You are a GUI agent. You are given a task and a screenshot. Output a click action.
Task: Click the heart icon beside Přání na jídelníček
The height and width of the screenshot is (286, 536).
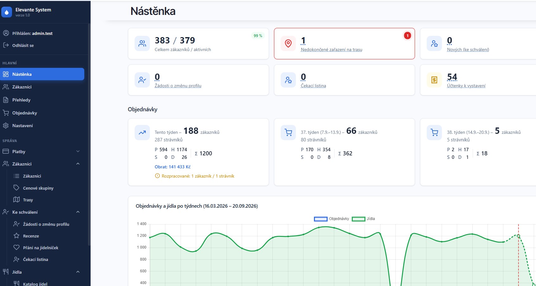(x=16, y=247)
